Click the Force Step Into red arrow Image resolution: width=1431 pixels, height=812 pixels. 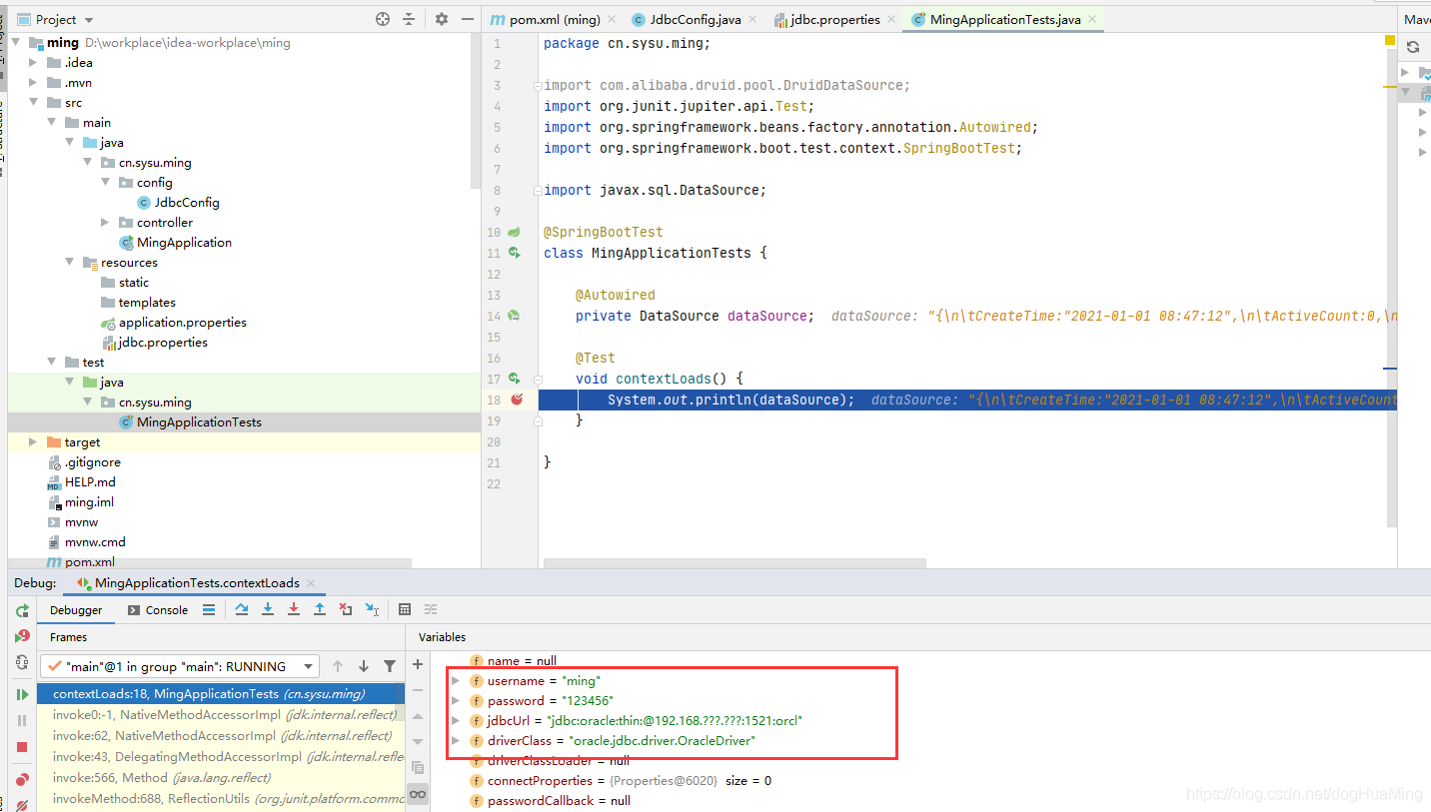click(294, 609)
